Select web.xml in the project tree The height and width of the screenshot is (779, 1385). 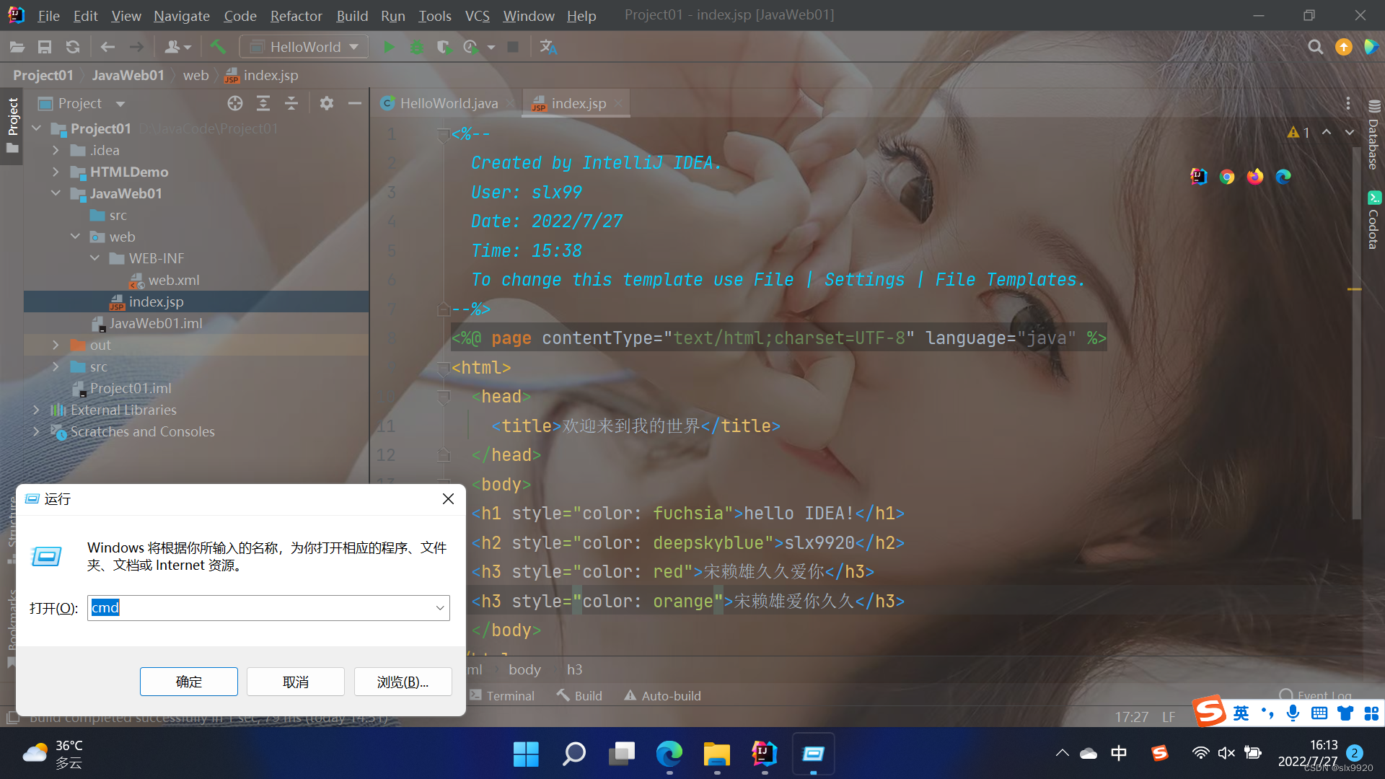coord(174,280)
